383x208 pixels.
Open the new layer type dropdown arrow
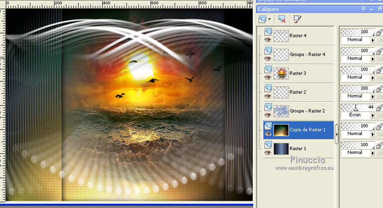pos(269,19)
